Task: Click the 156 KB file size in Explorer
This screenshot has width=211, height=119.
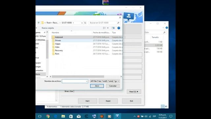Action: (x=159, y=49)
